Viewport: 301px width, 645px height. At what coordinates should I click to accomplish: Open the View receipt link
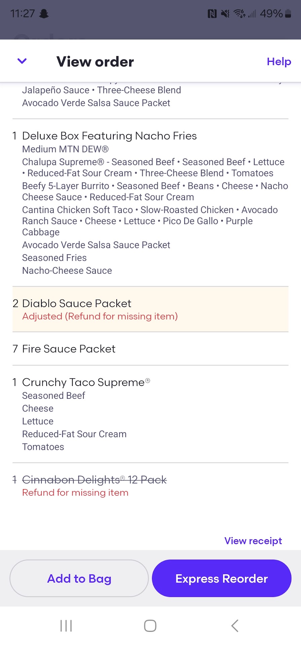[x=253, y=541]
